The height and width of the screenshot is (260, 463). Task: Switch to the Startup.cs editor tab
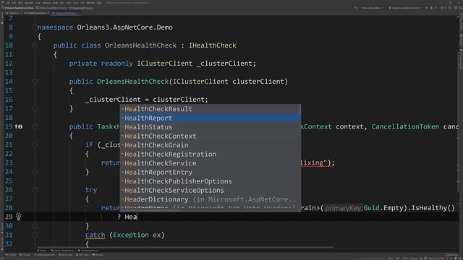click(13, 13)
